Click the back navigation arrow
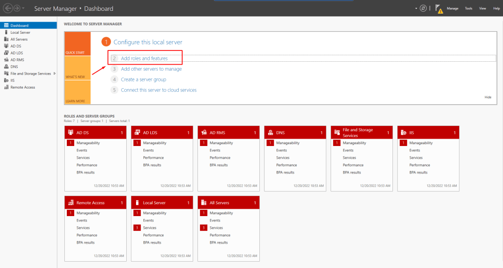 8,8
